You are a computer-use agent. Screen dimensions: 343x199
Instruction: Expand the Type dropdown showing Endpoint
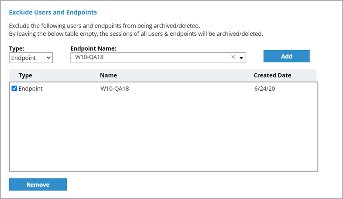click(31, 58)
